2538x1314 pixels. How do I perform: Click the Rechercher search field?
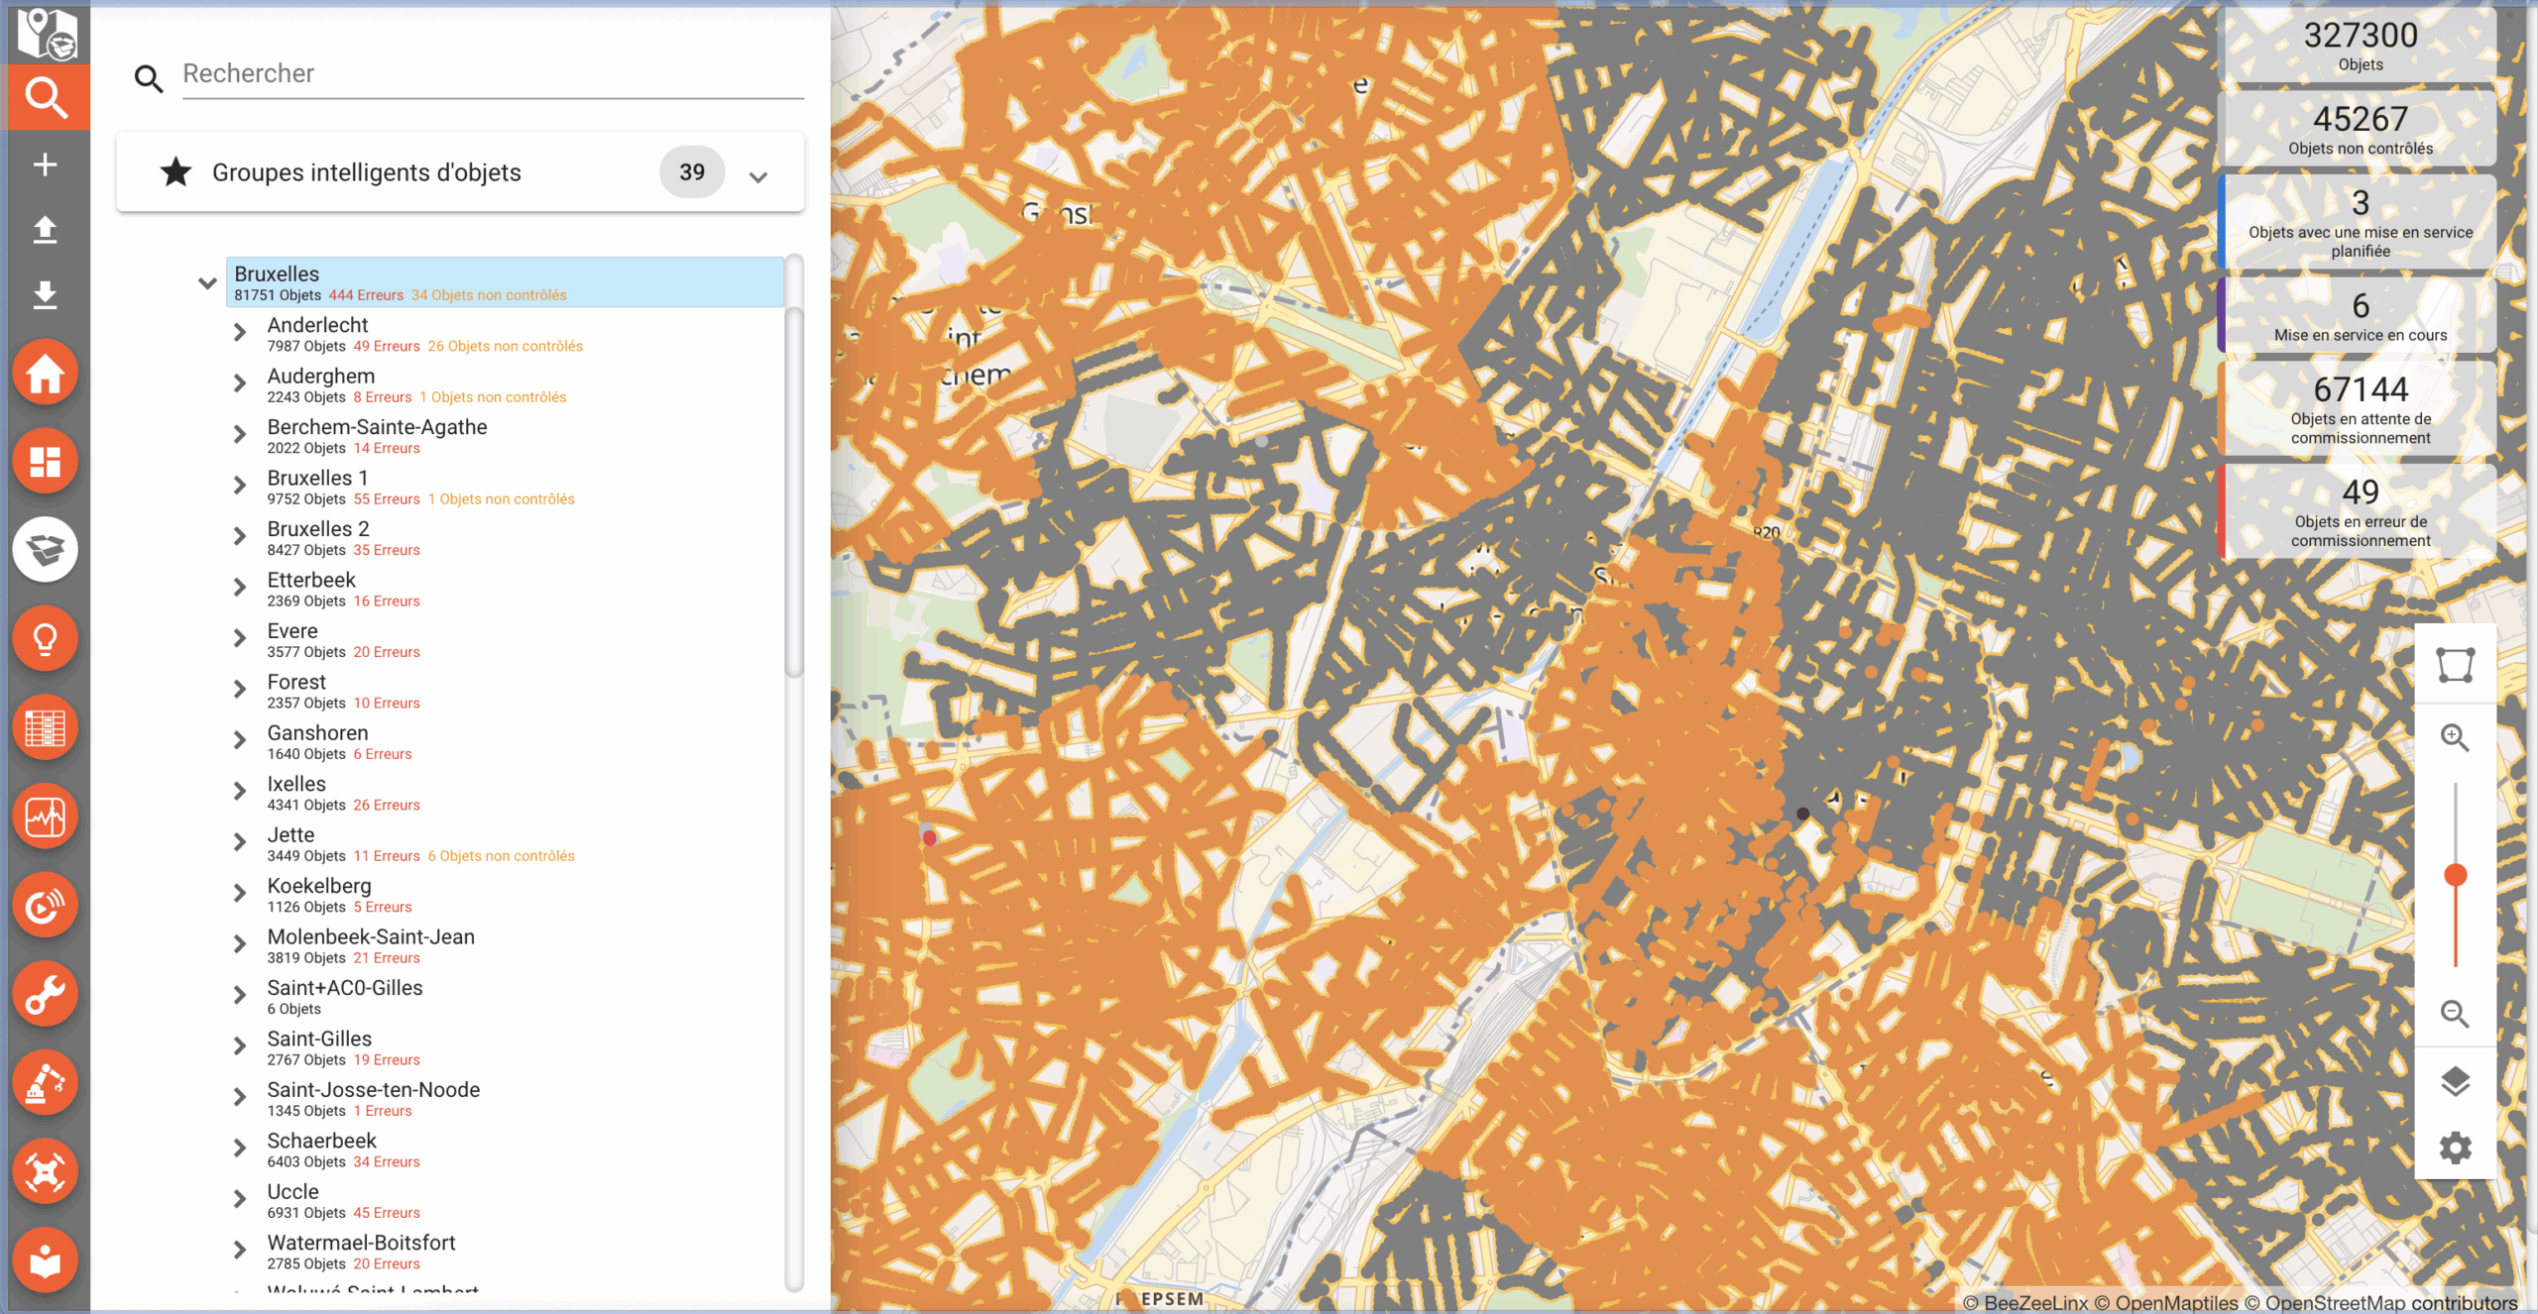(x=492, y=74)
